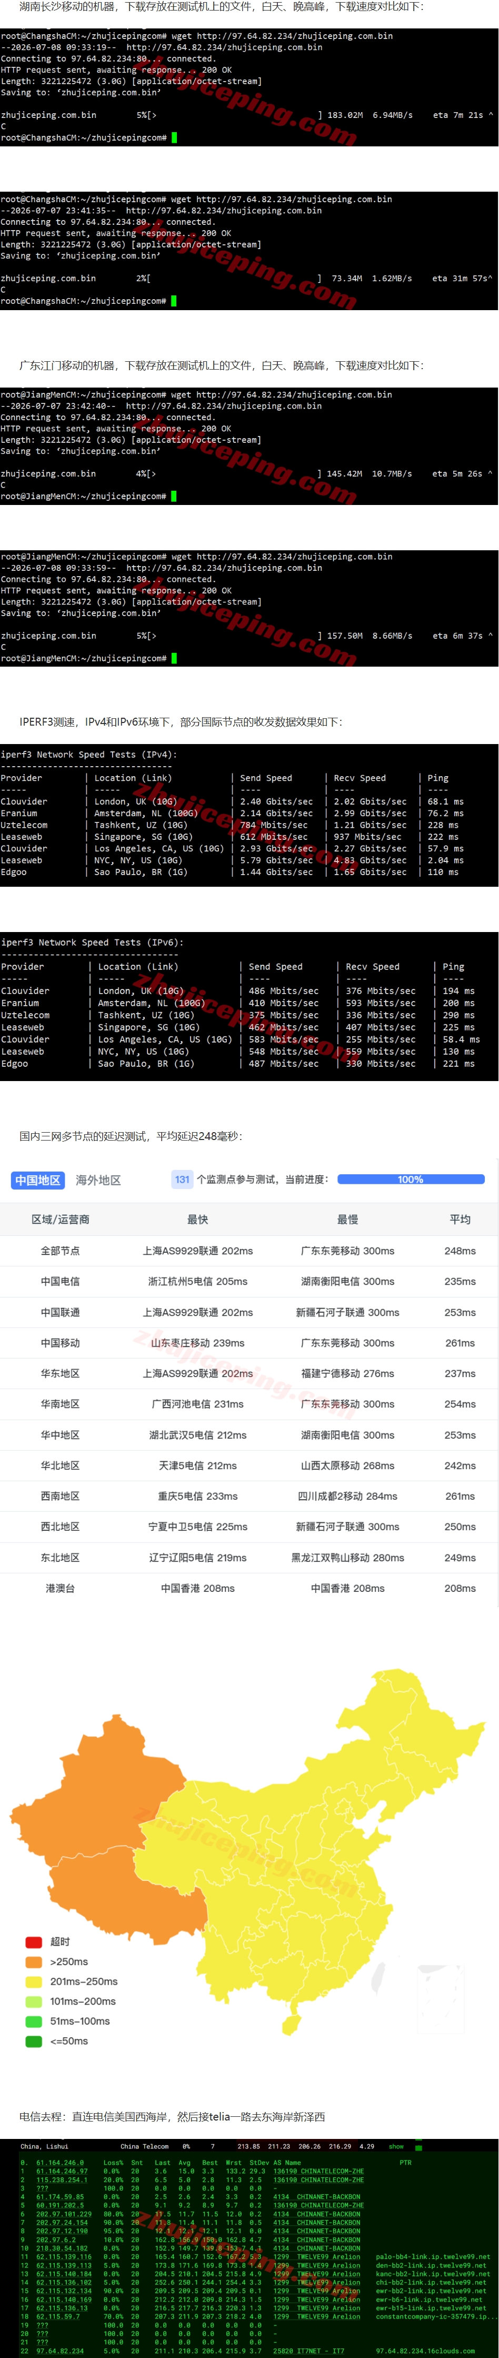Click the 101ms–200ms legend swatch
The image size is (499, 2358).
point(34,2001)
